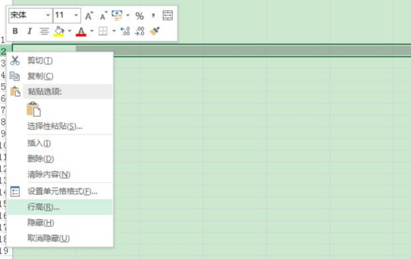Click the center align icon

[44, 31]
